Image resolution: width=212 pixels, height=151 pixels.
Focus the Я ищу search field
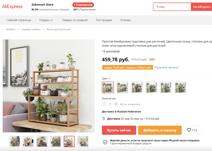172,7
